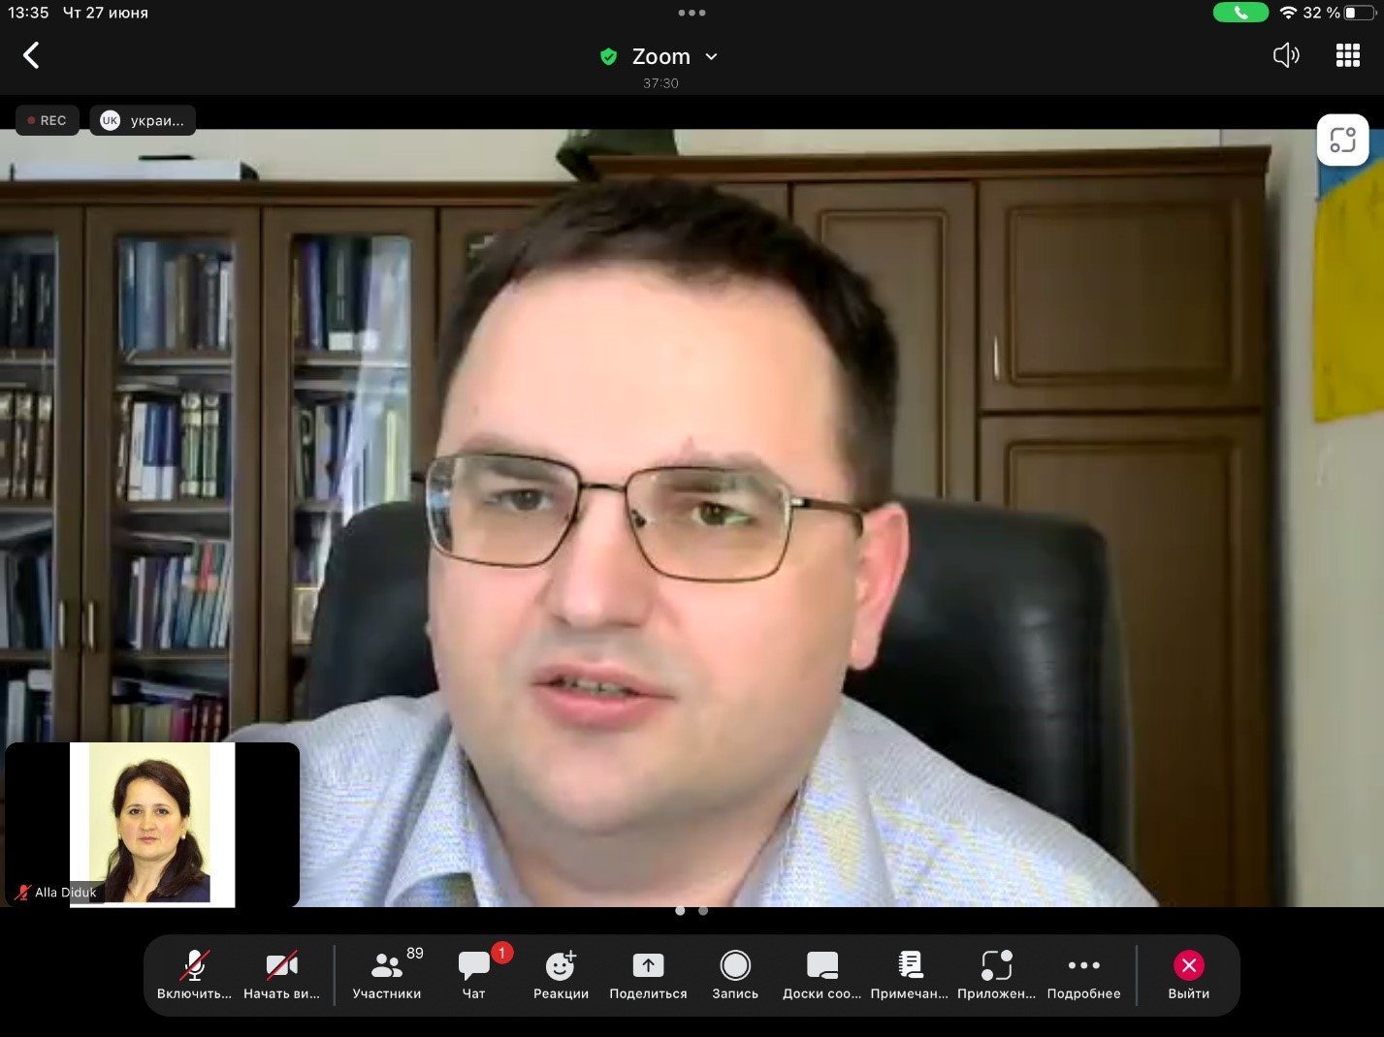Open the grid gallery view icon

pos(1348,55)
